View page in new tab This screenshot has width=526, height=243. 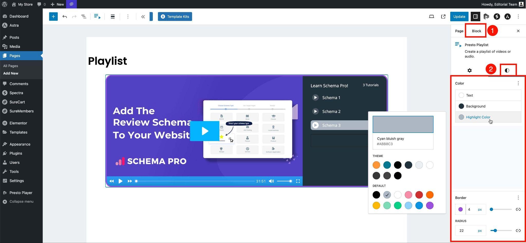[443, 17]
